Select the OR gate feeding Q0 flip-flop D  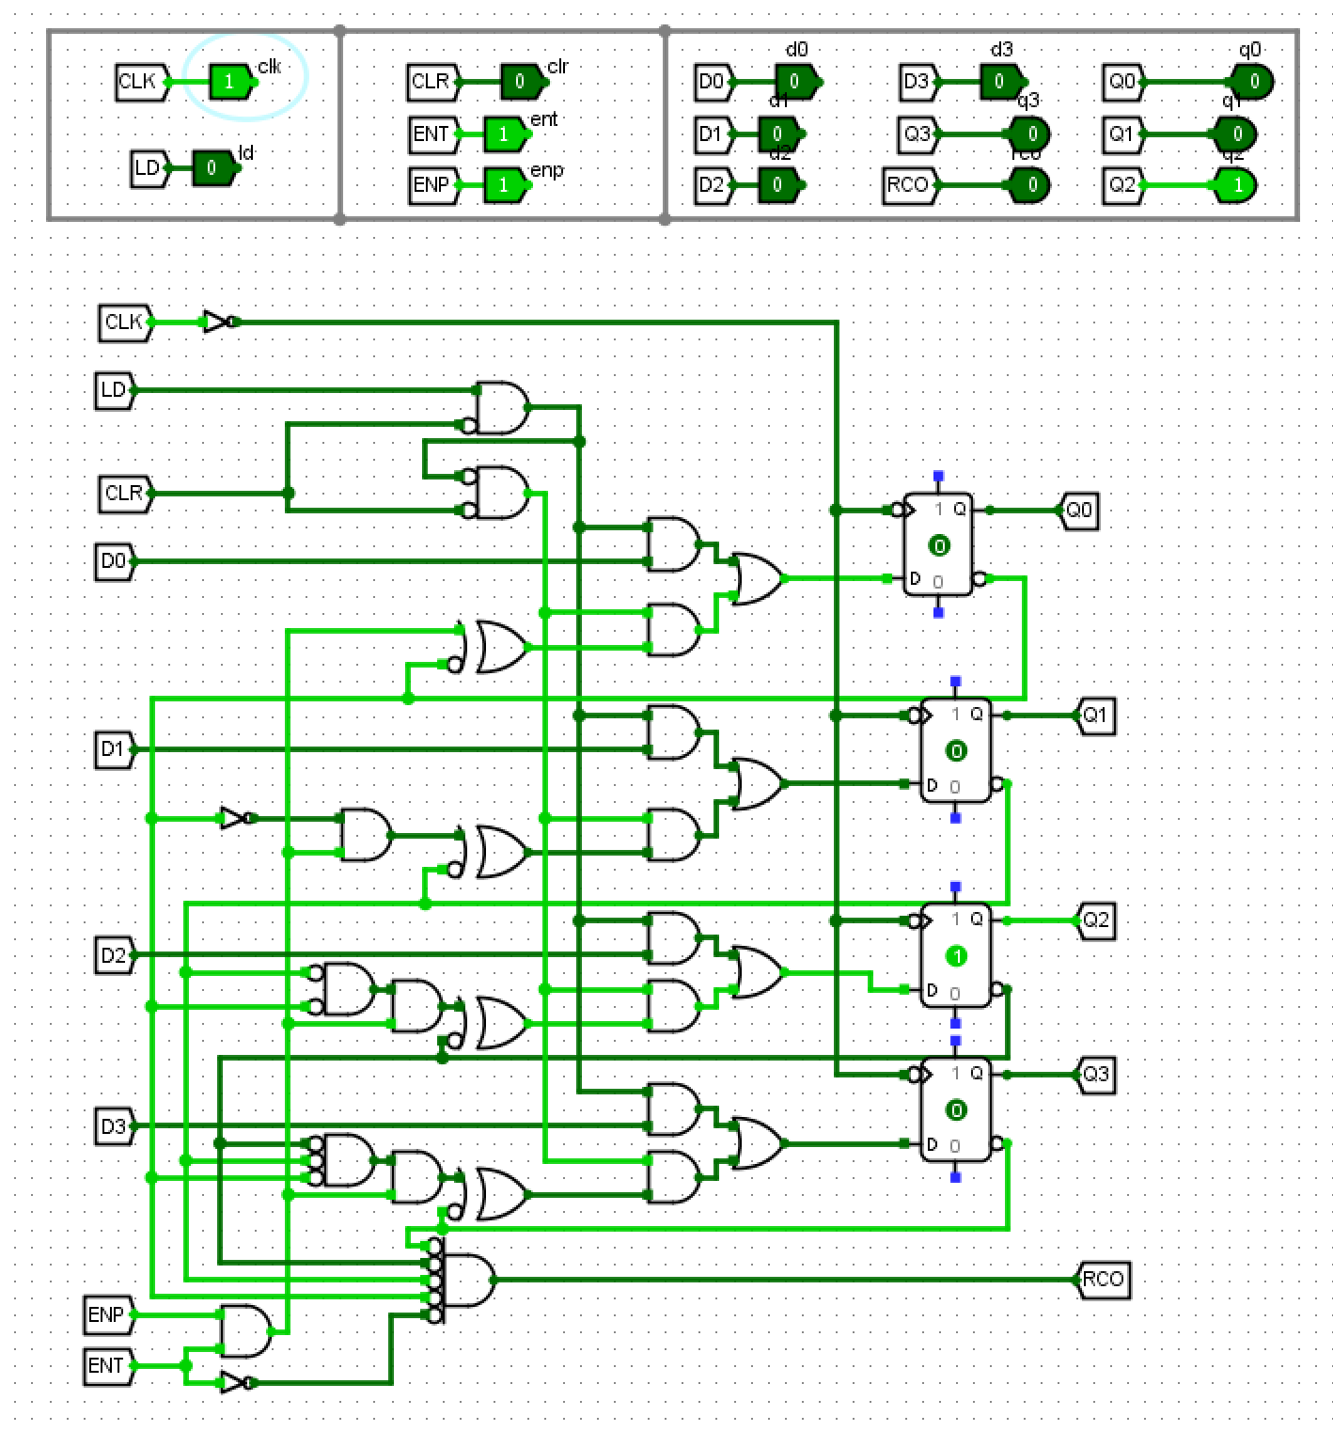tap(758, 578)
